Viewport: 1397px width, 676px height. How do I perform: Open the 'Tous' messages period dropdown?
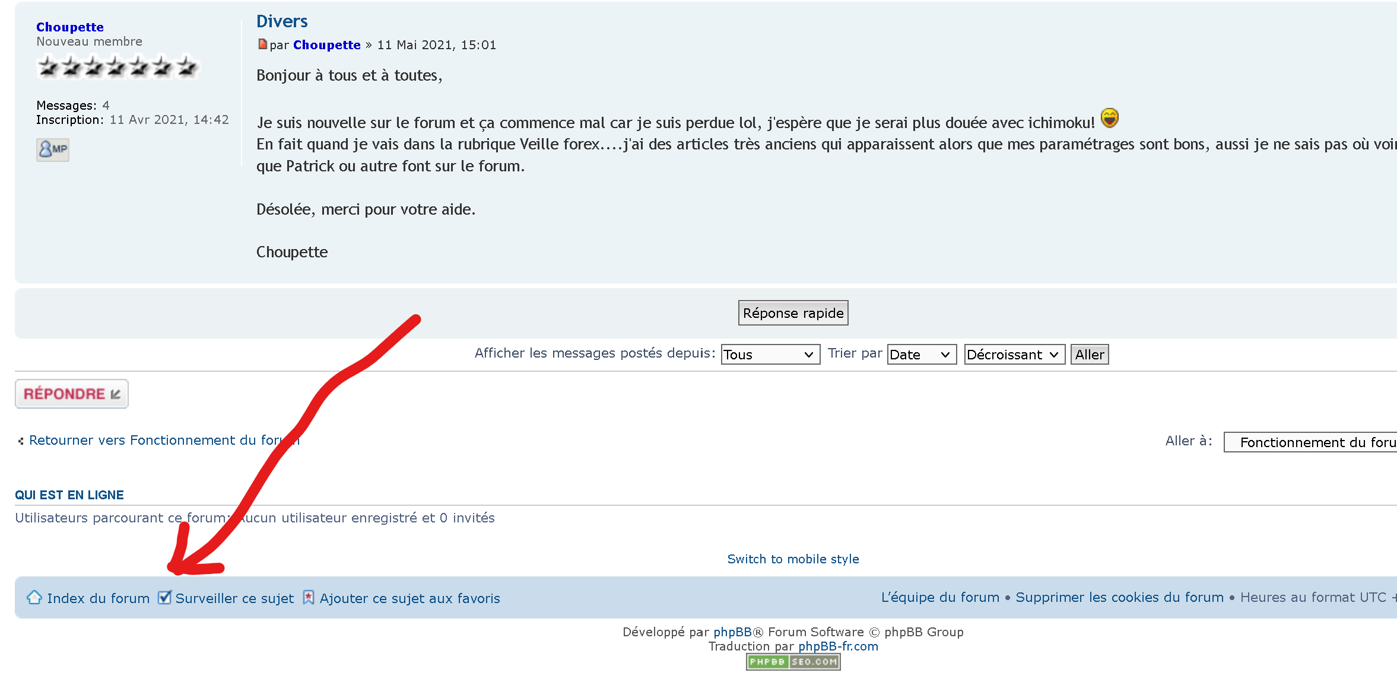pos(770,355)
